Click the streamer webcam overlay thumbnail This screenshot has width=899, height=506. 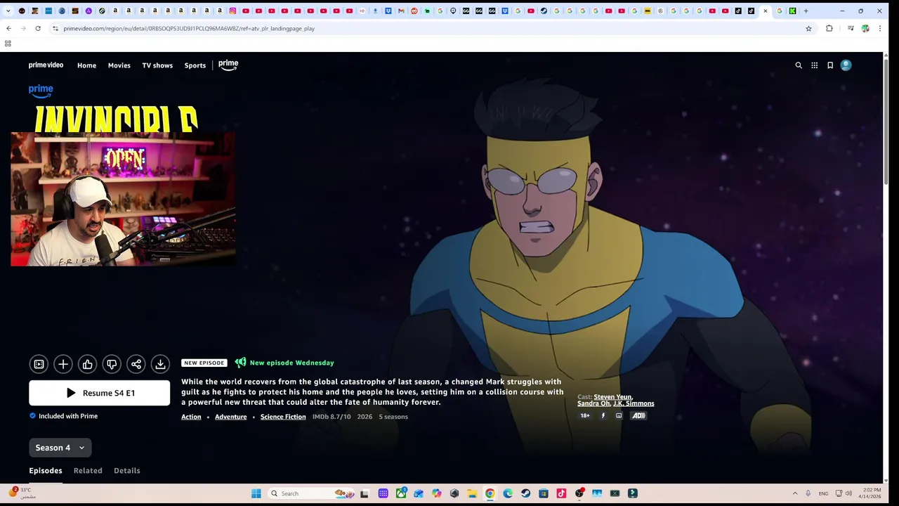click(123, 199)
